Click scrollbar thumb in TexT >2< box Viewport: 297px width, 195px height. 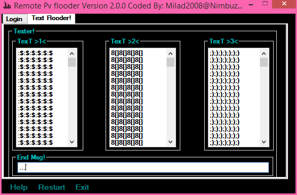click(170, 63)
